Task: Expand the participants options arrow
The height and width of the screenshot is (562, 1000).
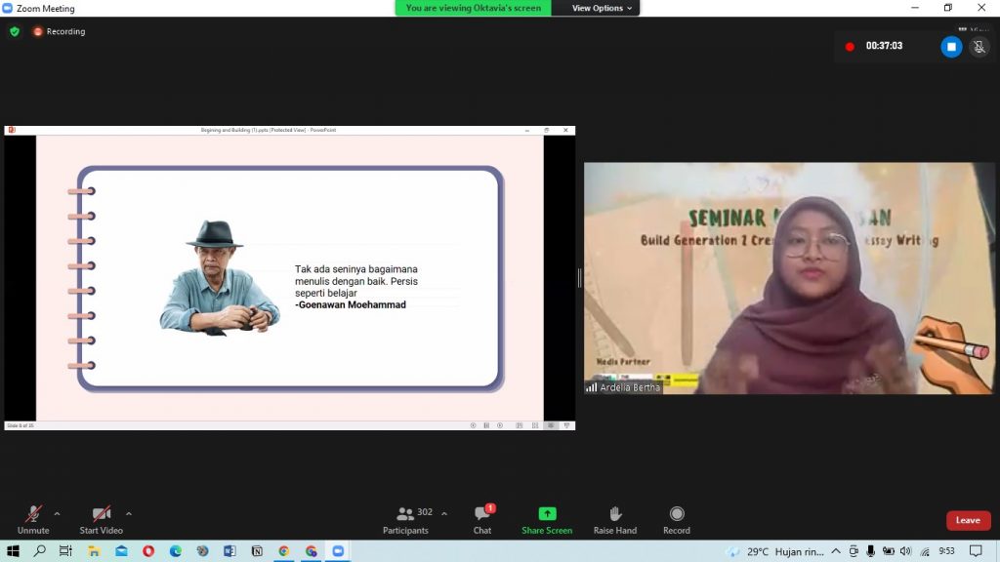Action: (444, 513)
